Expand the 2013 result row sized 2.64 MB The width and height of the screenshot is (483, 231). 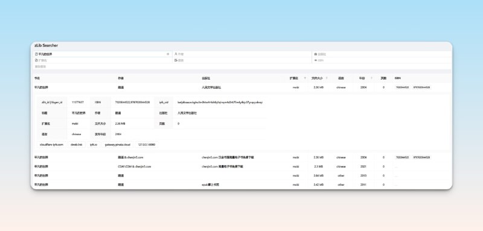(x=242, y=176)
